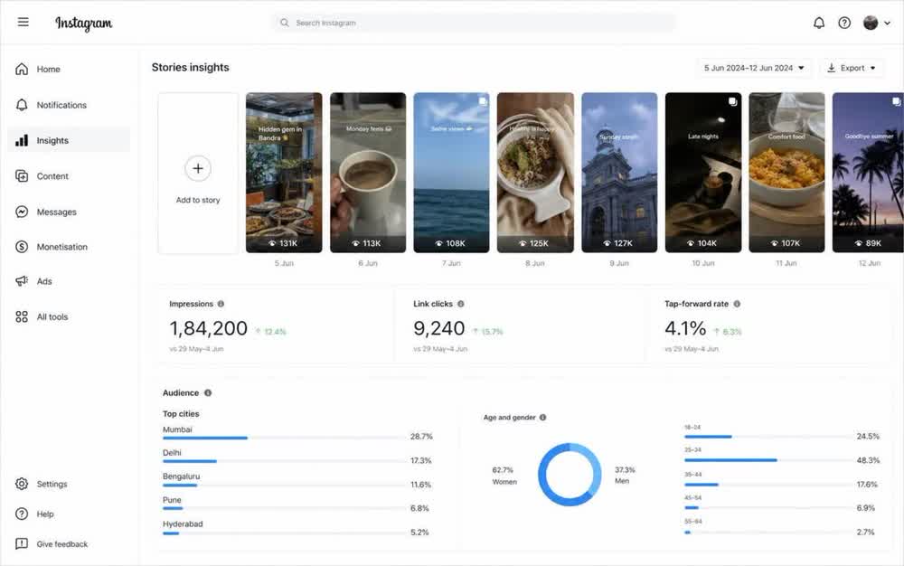The width and height of the screenshot is (904, 566).
Task: Open the 6 Jun Monday feels story
Action: point(368,173)
